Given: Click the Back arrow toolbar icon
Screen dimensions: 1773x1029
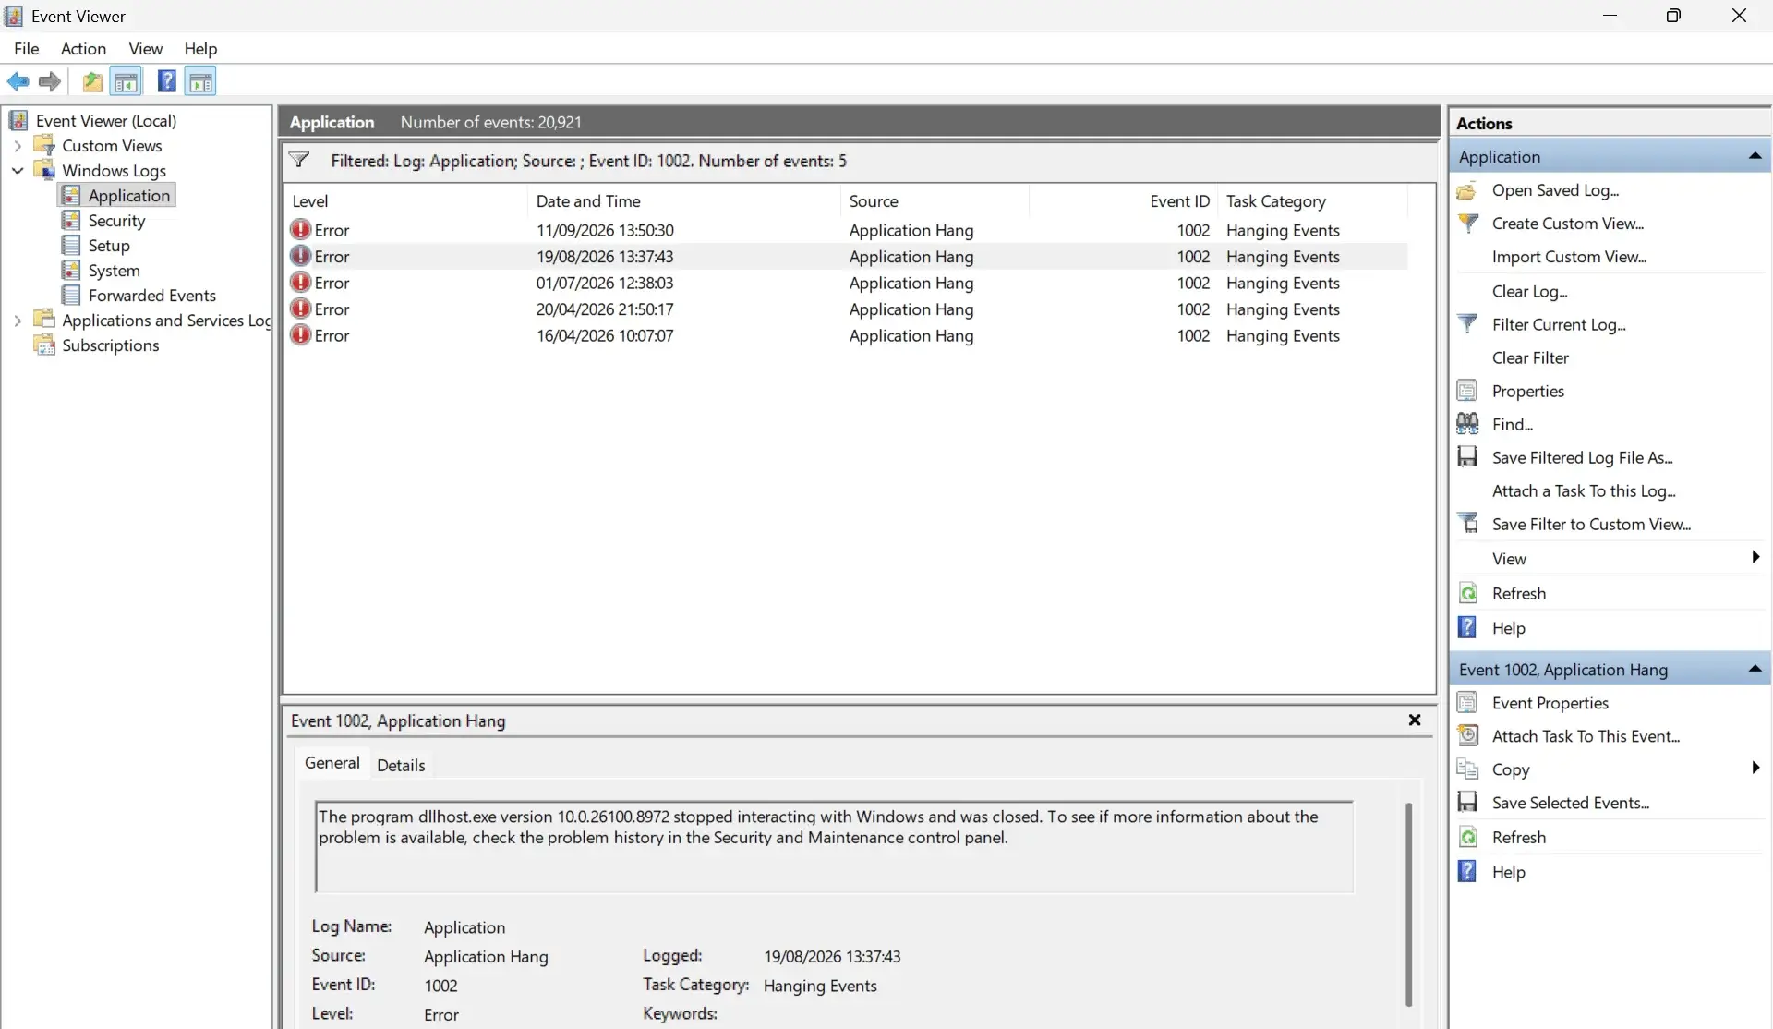Looking at the screenshot, I should click(18, 81).
